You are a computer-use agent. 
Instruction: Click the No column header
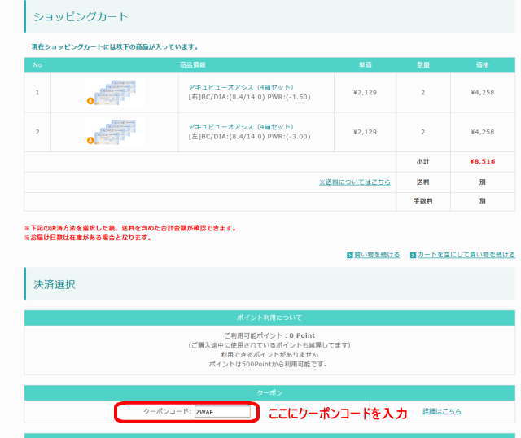tap(37, 65)
